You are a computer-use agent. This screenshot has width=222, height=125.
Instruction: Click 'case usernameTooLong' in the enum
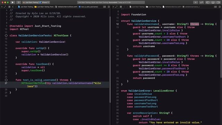click(142, 103)
